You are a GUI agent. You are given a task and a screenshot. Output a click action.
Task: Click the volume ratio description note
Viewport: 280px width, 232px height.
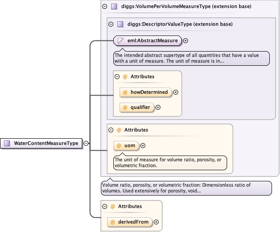point(186,188)
